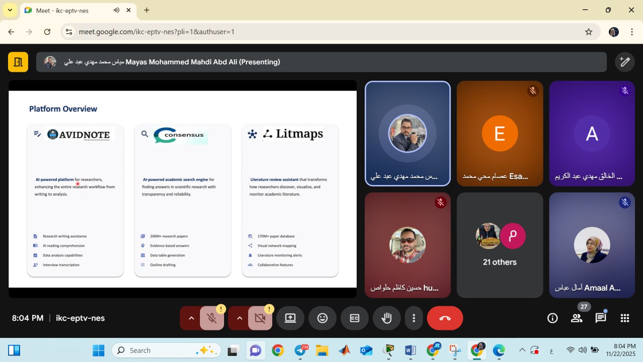Select the Meet - ikc-eptv-nes browser tab
The width and height of the screenshot is (643, 362).
pos(70,10)
